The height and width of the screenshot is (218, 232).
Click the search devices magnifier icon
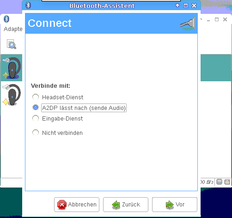click(x=12, y=44)
